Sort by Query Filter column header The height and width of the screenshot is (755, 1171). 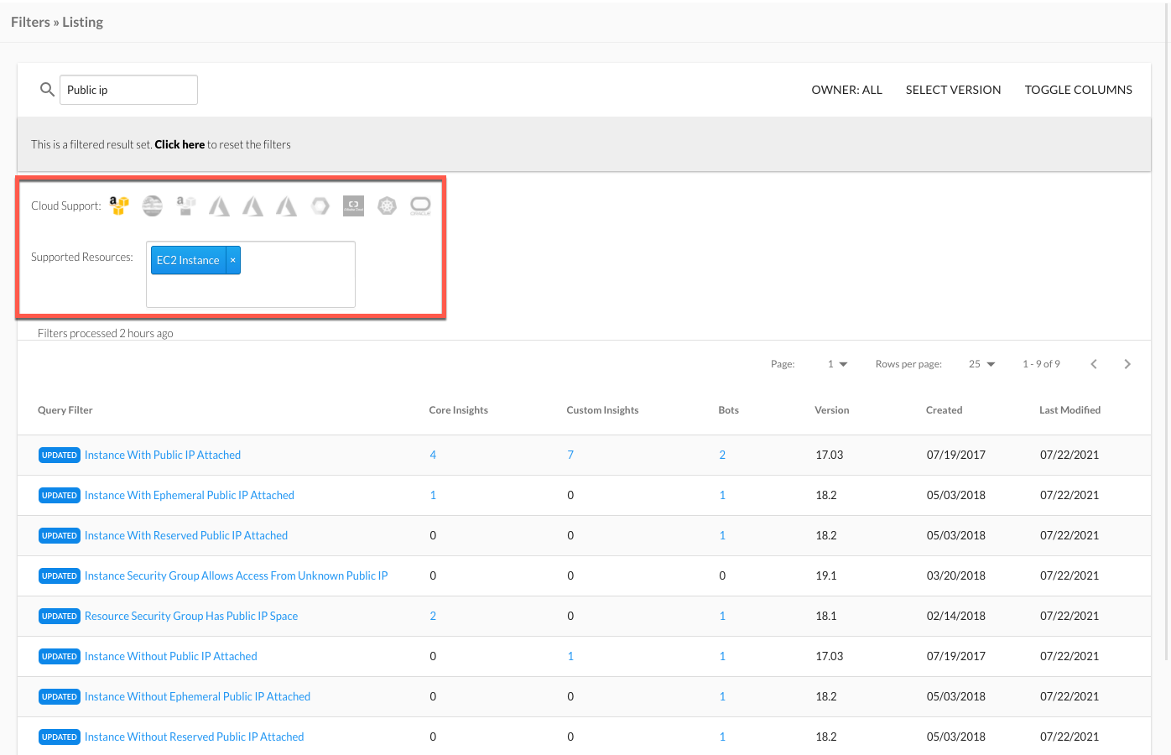pos(65,410)
